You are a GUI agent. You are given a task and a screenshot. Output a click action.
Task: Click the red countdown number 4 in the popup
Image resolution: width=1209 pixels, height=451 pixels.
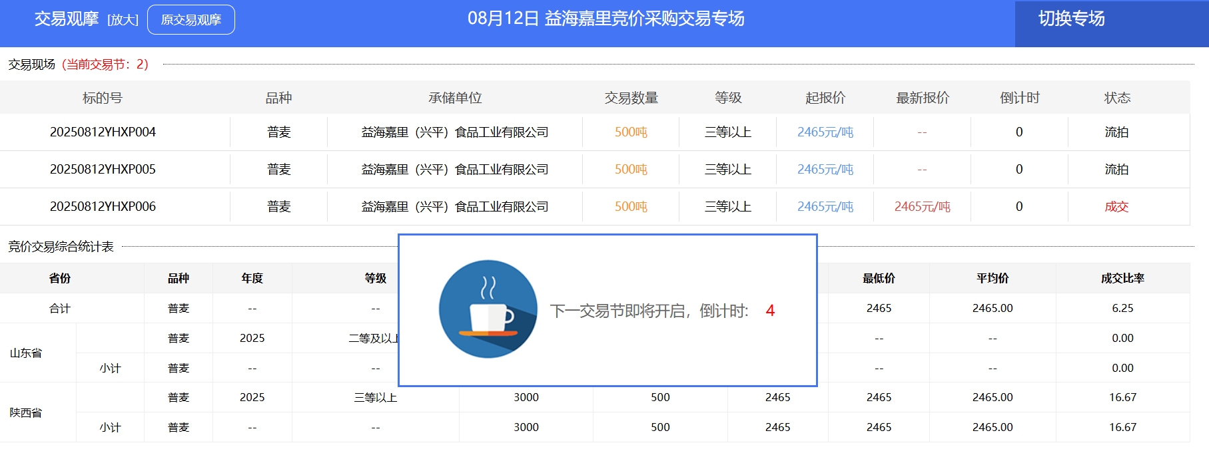coord(770,311)
